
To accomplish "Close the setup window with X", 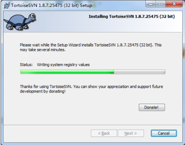I will (x=174, y=4).
